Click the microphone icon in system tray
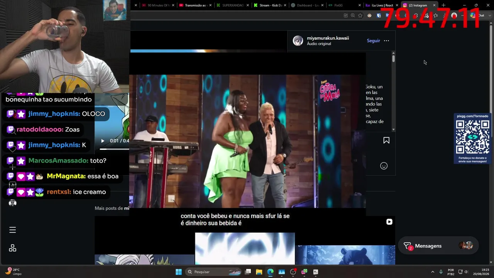Screen dimensions: 494x278 441,272
